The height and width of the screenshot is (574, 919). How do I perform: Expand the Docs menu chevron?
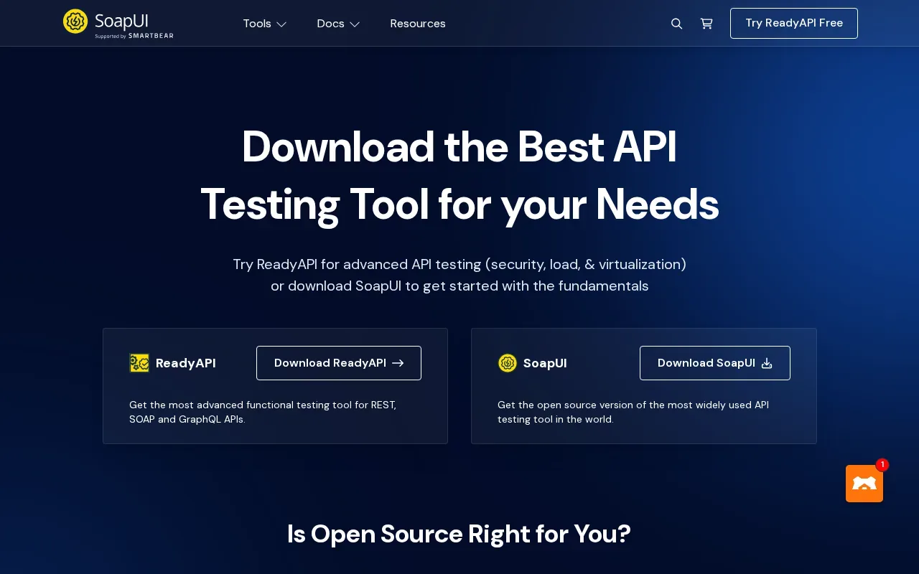(355, 24)
